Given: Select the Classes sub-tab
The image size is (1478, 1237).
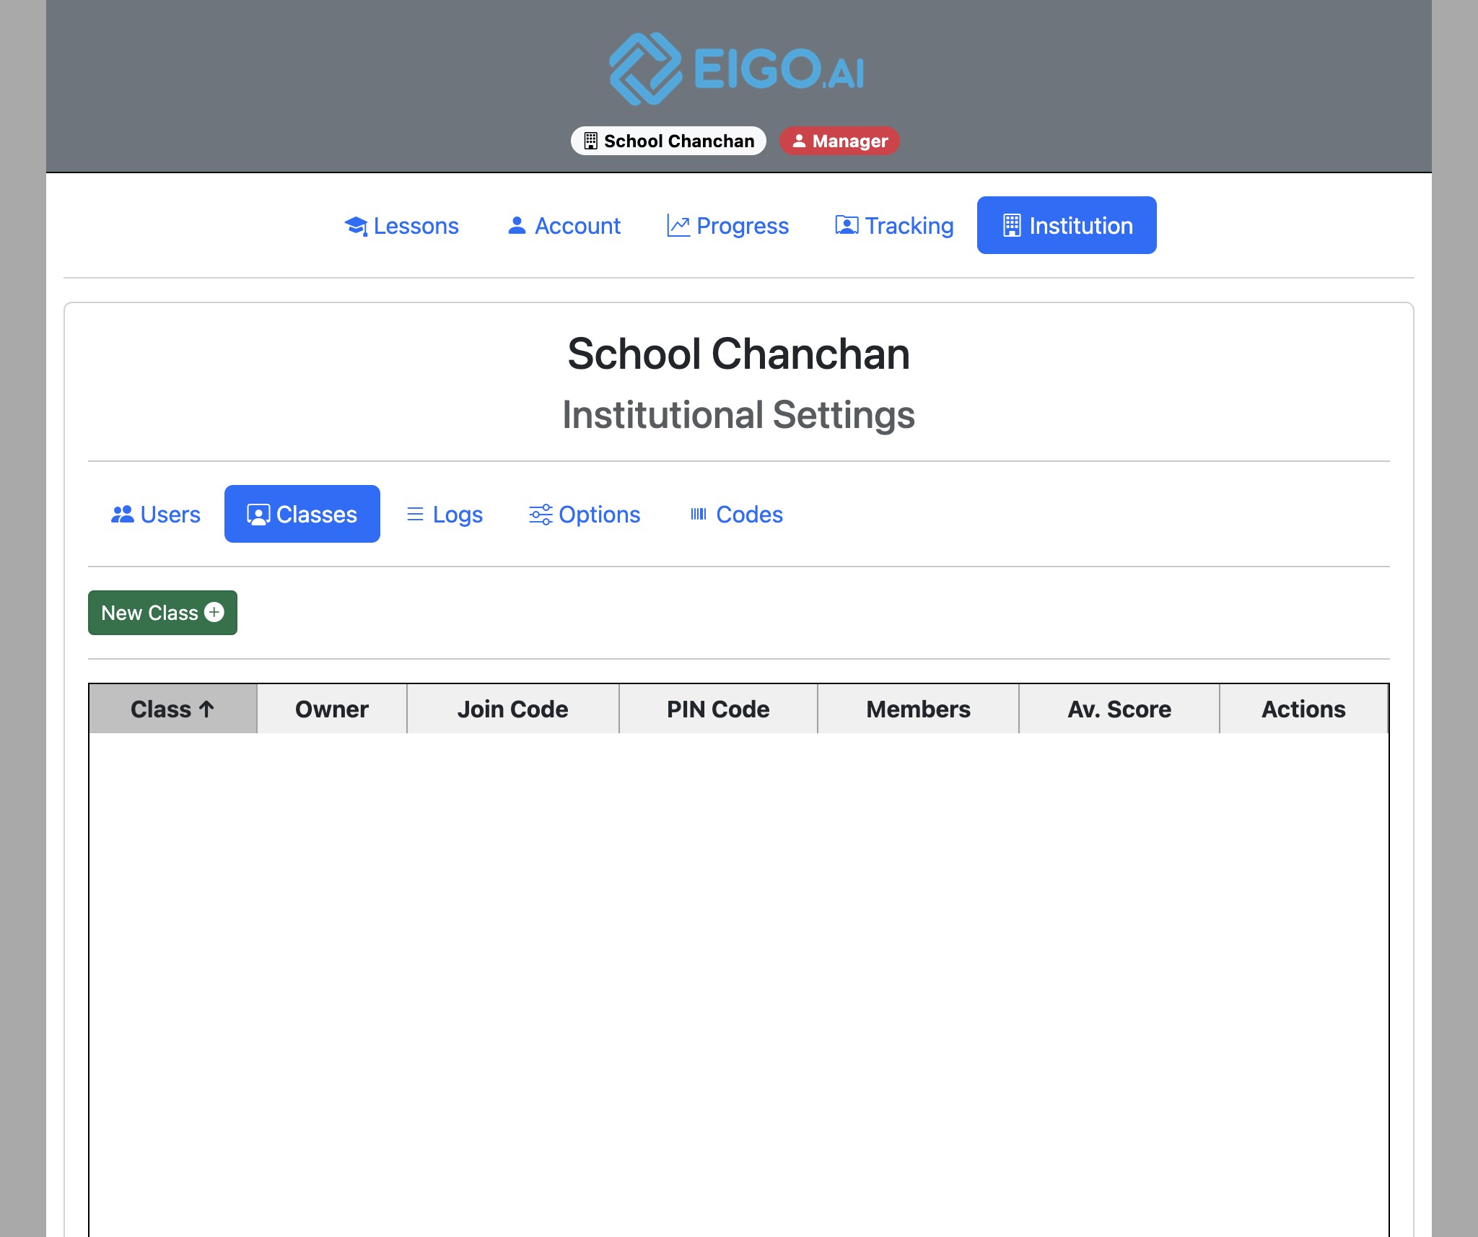Looking at the screenshot, I should coord(302,514).
